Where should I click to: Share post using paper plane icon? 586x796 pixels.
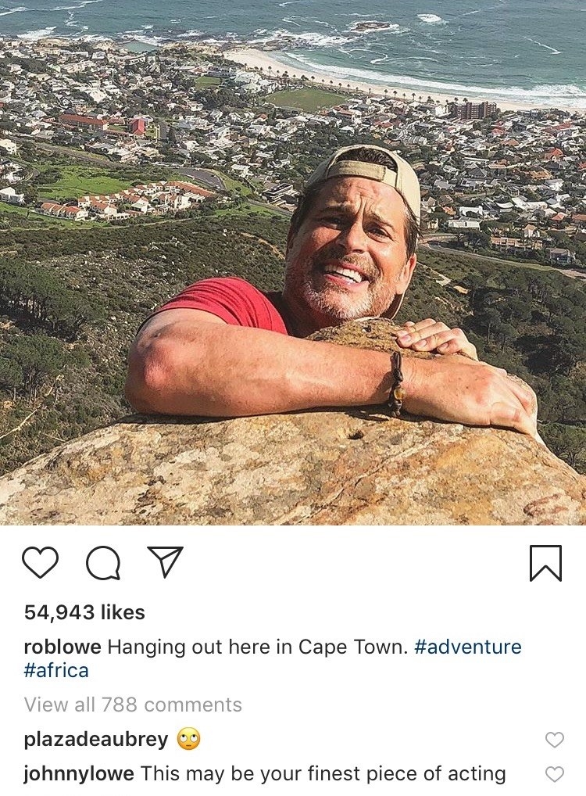pos(164,561)
